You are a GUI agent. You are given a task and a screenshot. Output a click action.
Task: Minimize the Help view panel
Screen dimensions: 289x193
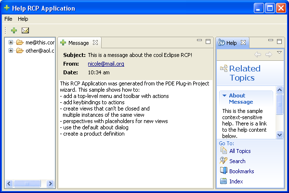pos(271,40)
